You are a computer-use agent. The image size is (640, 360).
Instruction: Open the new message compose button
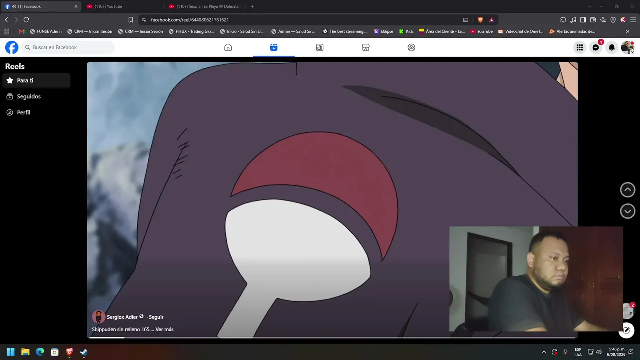pyautogui.click(x=626, y=330)
